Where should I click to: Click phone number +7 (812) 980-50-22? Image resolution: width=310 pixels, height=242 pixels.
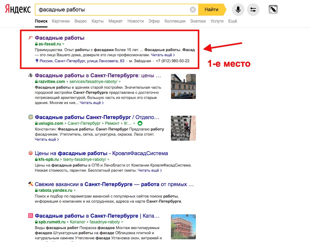click(x=172, y=61)
